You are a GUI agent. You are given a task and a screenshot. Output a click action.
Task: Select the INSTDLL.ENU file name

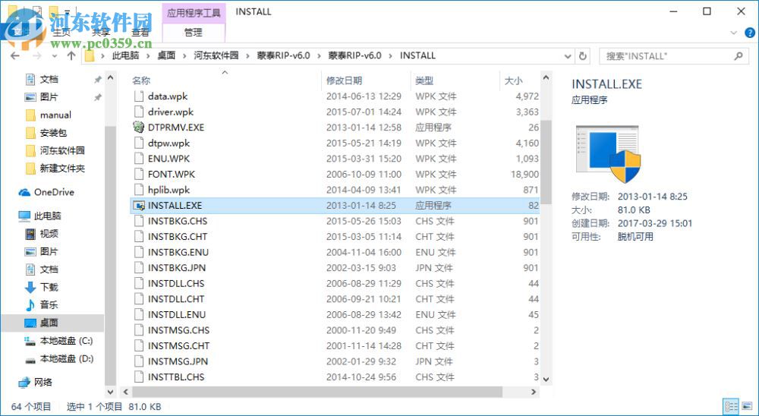177,315
